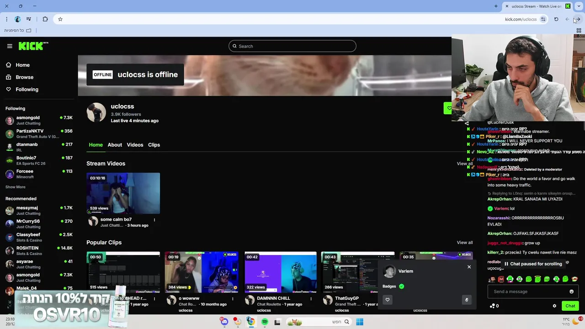Image resolution: width=585 pixels, height=329 pixels.
Task: Open the all bookmarks folder
Action: [x=17, y=30]
